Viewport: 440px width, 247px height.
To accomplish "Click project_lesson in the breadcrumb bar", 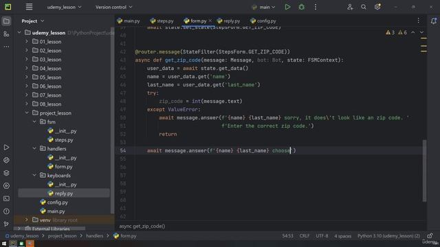I will click(62, 236).
